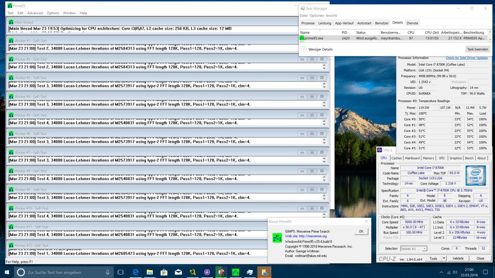The height and width of the screenshot is (278, 495).
Task: Click the microphone icon in search box
Action: tap(107, 272)
